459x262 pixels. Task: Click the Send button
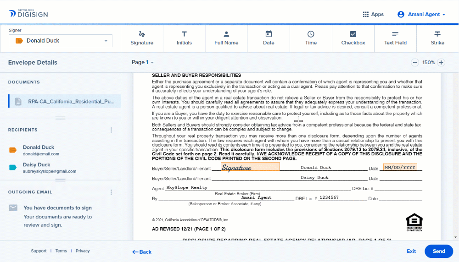[438, 251]
